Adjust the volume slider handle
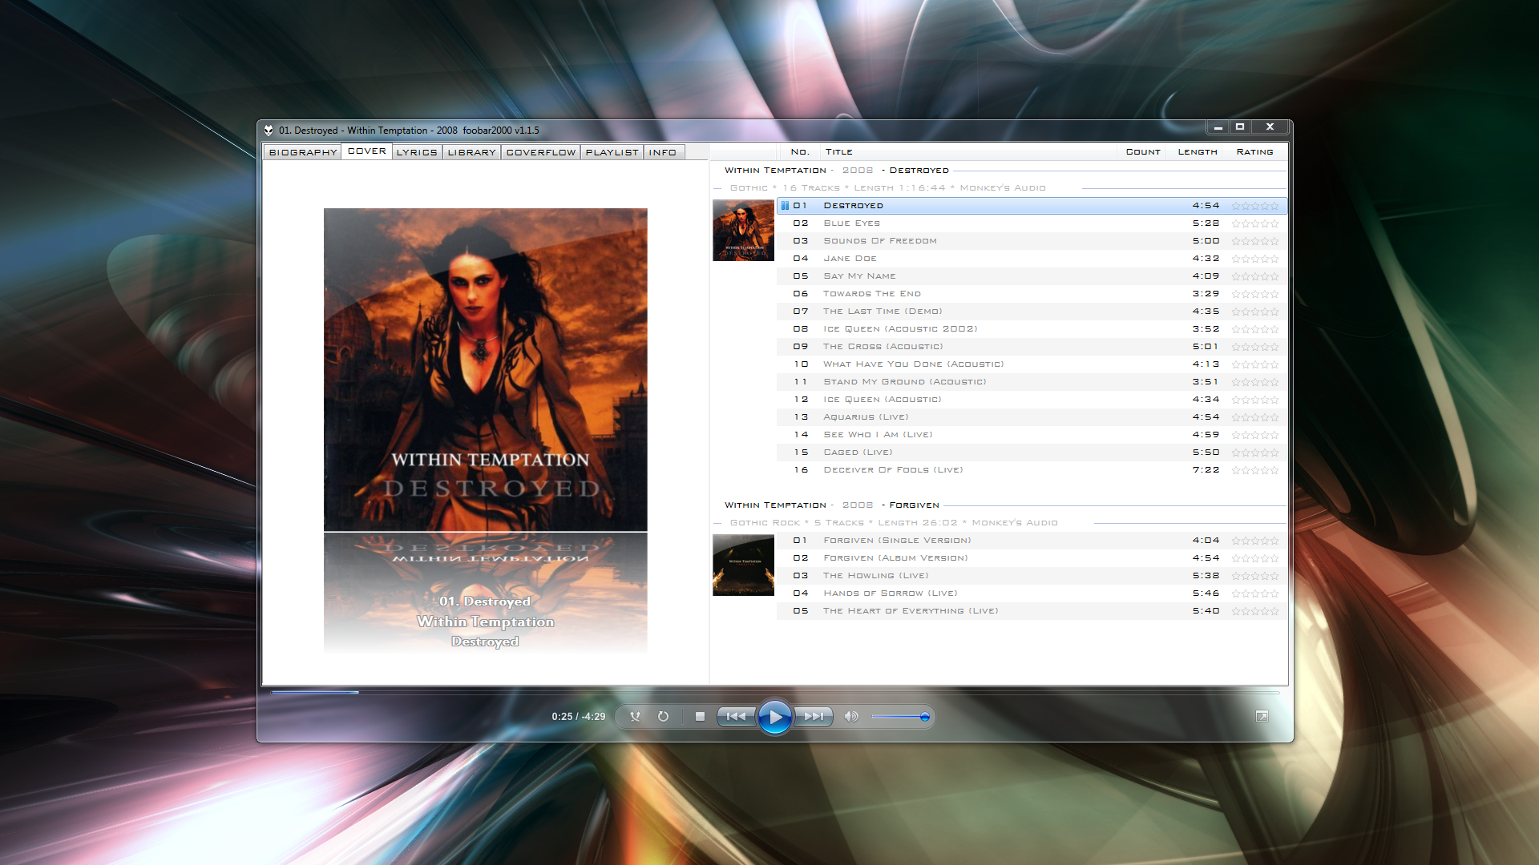 [x=924, y=717]
